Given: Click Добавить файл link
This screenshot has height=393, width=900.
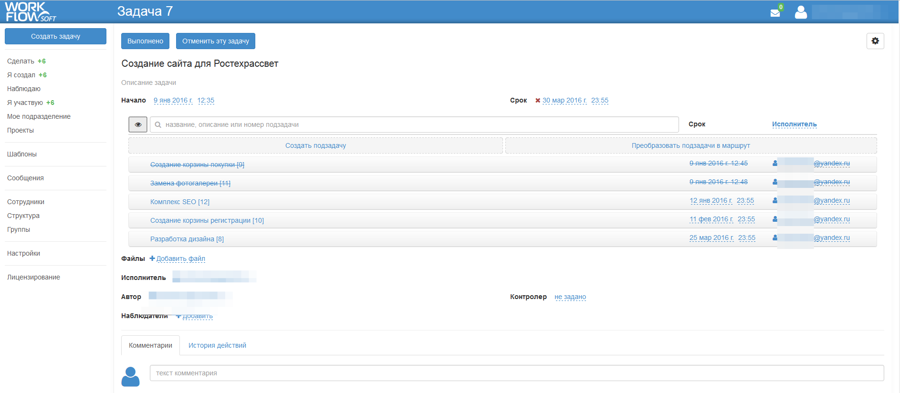Looking at the screenshot, I should tap(181, 259).
